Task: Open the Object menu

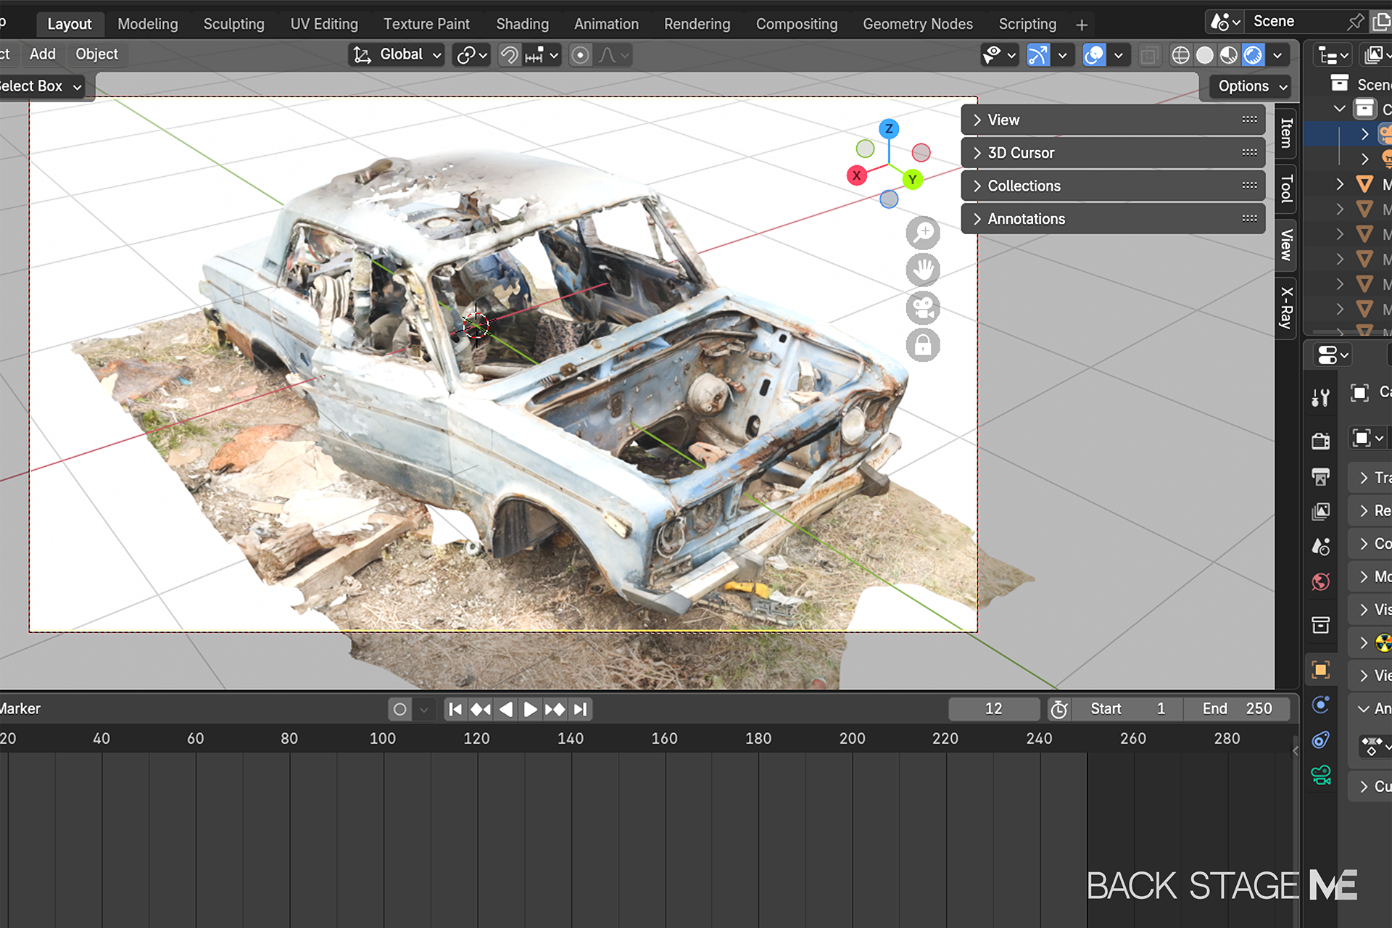Action: point(96,54)
